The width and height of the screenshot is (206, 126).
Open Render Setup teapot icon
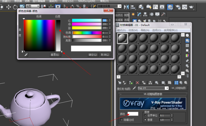coord(178,7)
